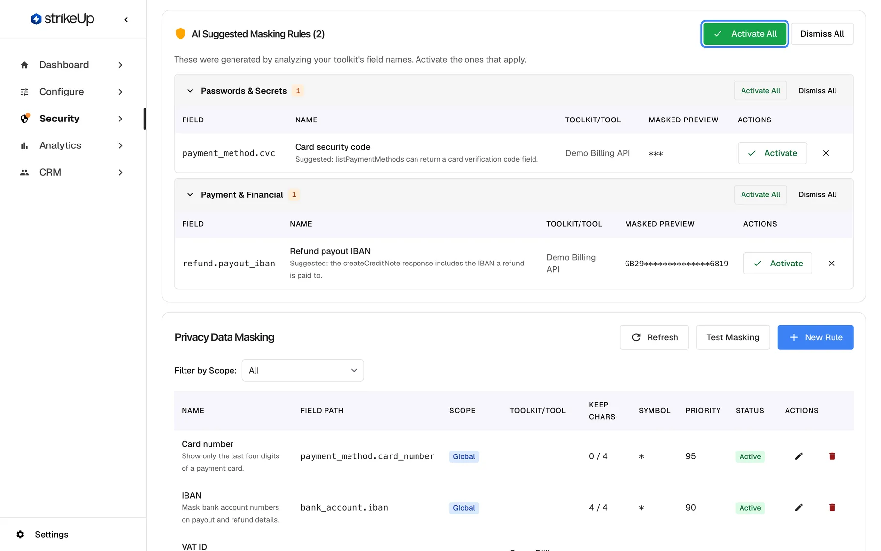881x551 pixels.
Task: Activate all Payment & Financial suggestions
Action: (760, 195)
